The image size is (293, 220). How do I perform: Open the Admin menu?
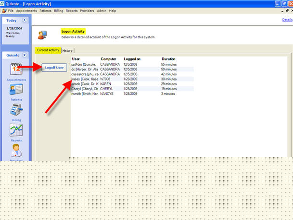click(x=102, y=11)
